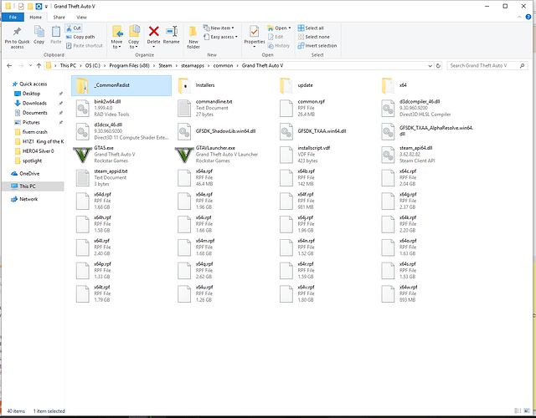Click the Refresh button by address bar

click(x=438, y=65)
